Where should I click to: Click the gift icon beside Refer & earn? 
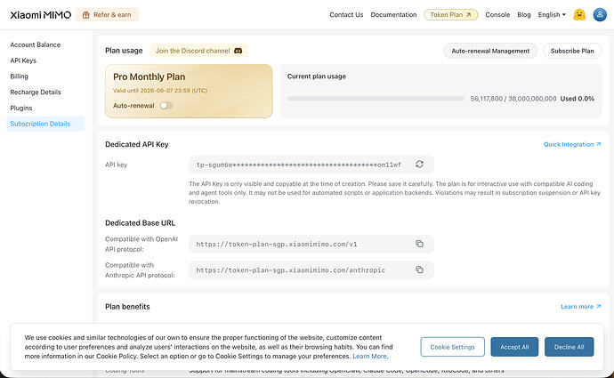click(86, 15)
